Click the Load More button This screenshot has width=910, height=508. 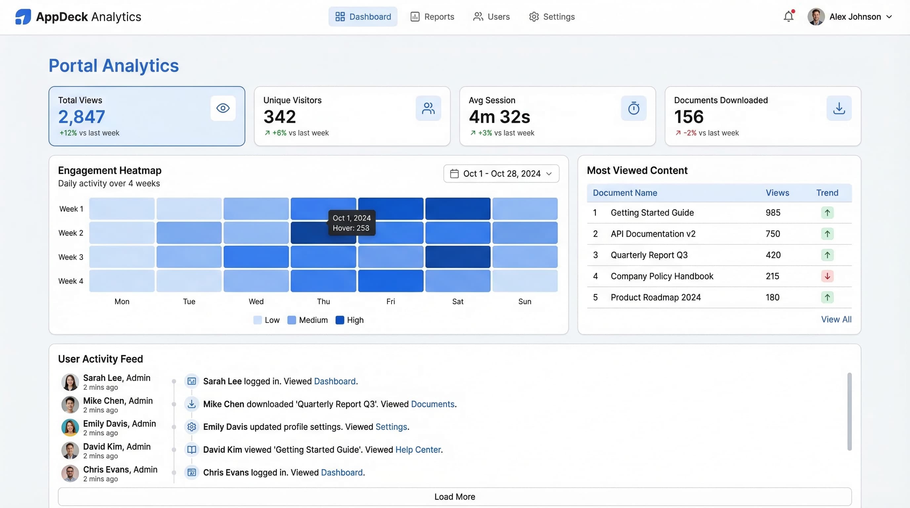455,497
